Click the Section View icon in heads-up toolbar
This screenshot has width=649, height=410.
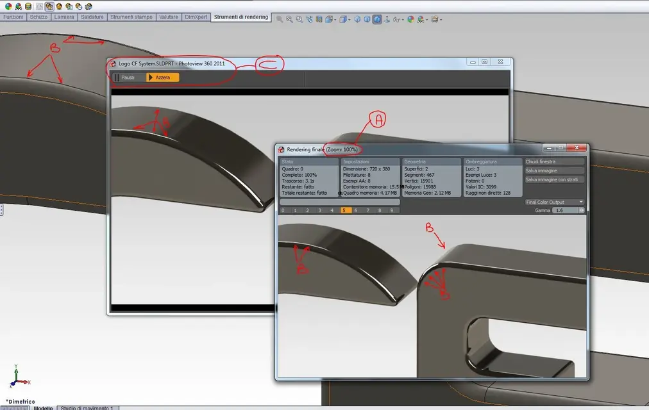pyautogui.click(x=310, y=19)
